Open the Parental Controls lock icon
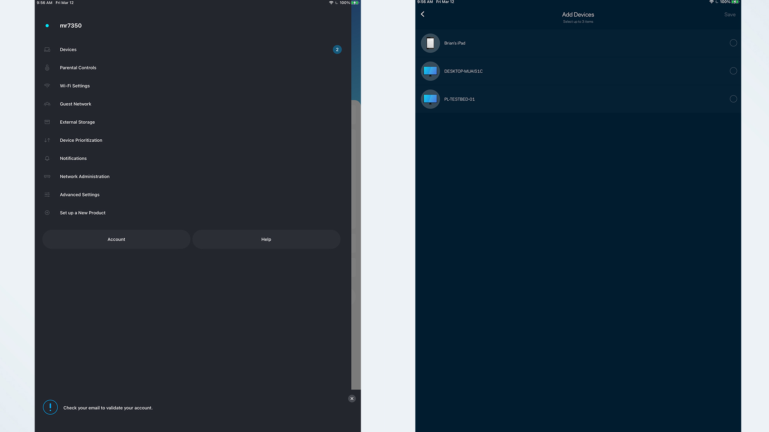This screenshot has width=769, height=432. click(x=47, y=68)
